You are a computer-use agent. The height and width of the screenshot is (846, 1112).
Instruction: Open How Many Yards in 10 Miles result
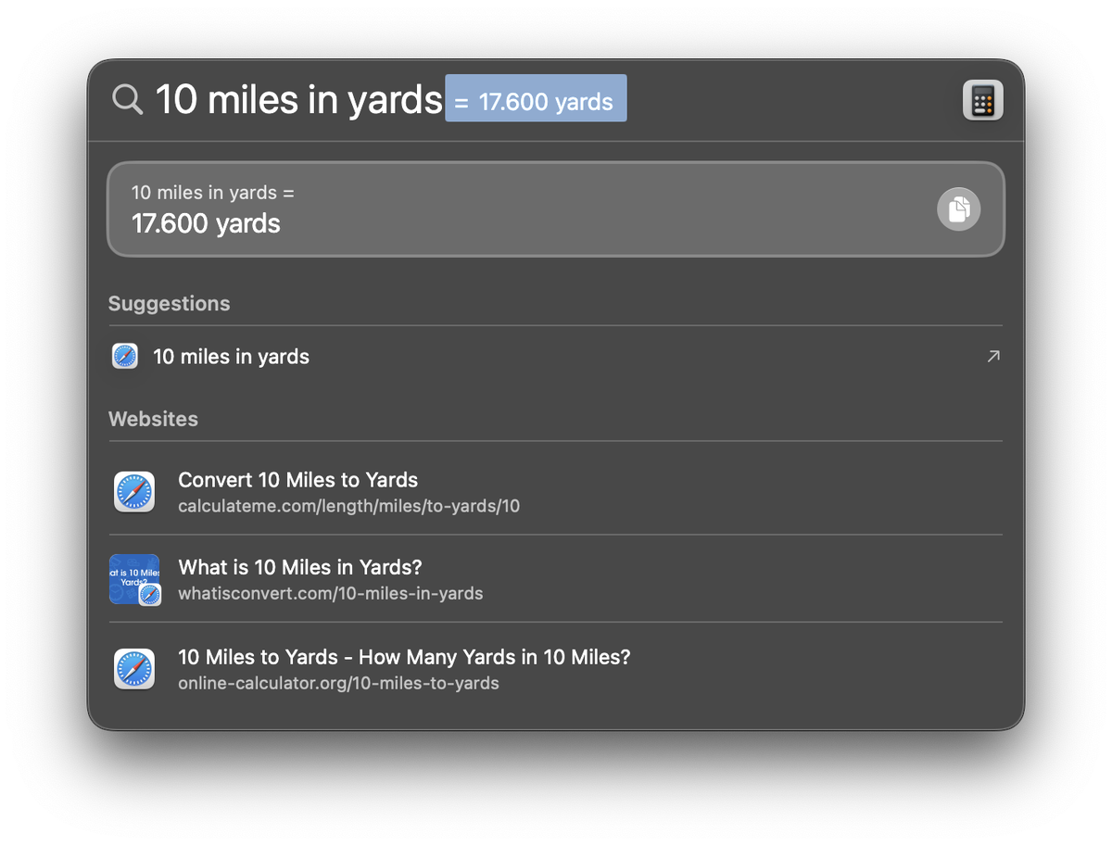point(404,657)
